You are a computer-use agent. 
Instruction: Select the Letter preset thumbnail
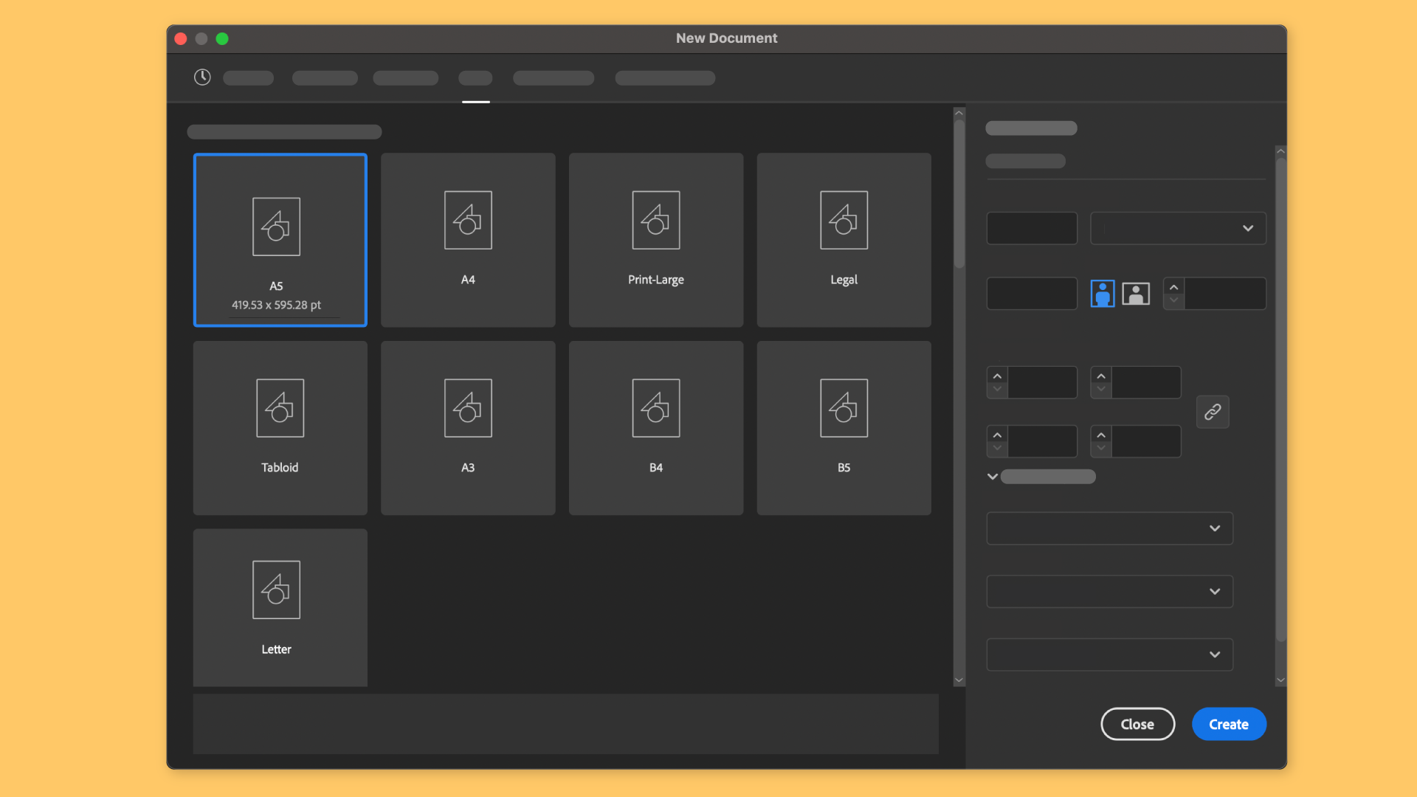coord(276,590)
